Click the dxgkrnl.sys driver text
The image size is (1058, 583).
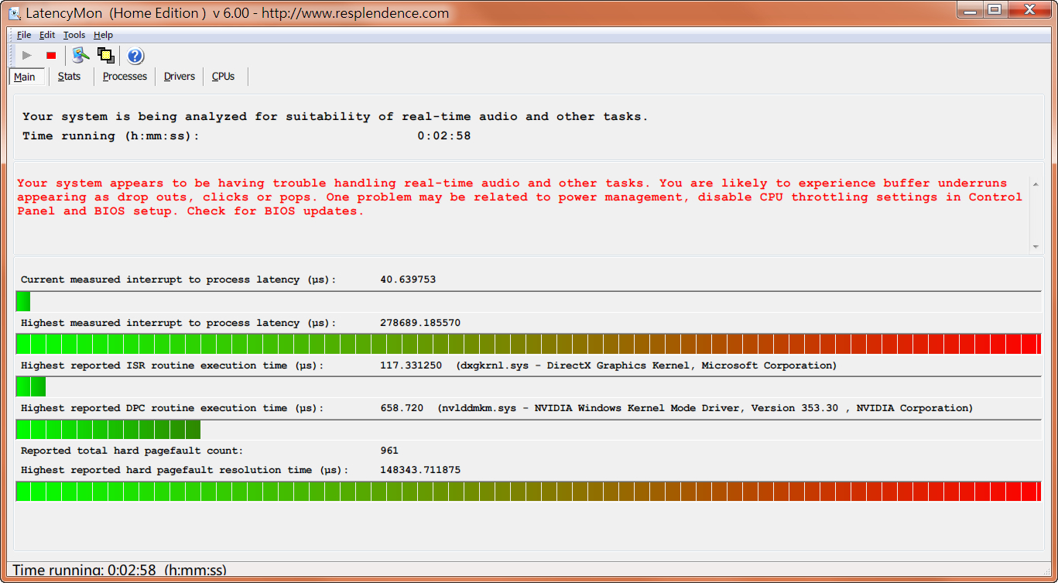tap(646, 365)
